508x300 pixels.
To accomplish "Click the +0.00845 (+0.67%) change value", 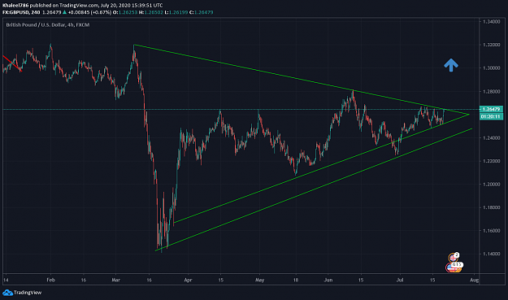I will coord(89,12).
